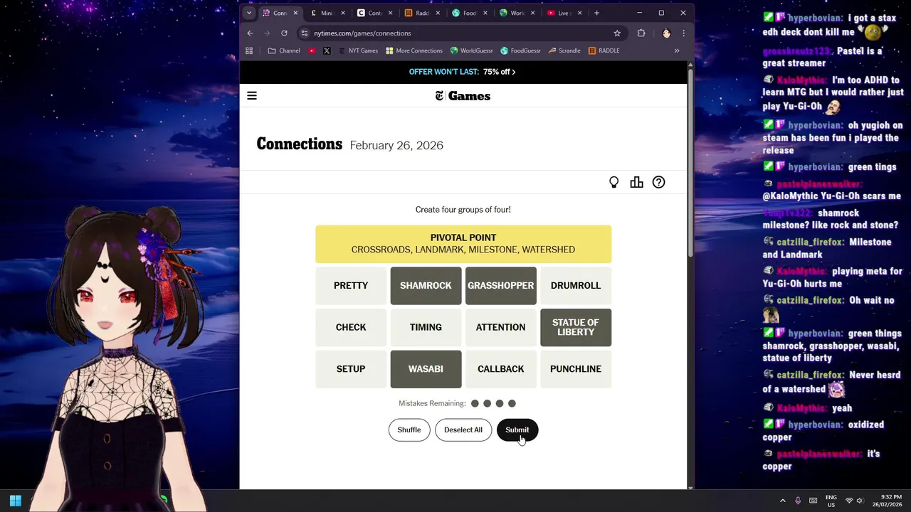Deselect the GRASSHOPPER tile
Image resolution: width=911 pixels, height=512 pixels.
tap(501, 285)
